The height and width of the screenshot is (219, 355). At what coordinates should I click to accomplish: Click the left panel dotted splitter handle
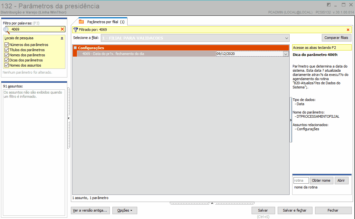69,118
